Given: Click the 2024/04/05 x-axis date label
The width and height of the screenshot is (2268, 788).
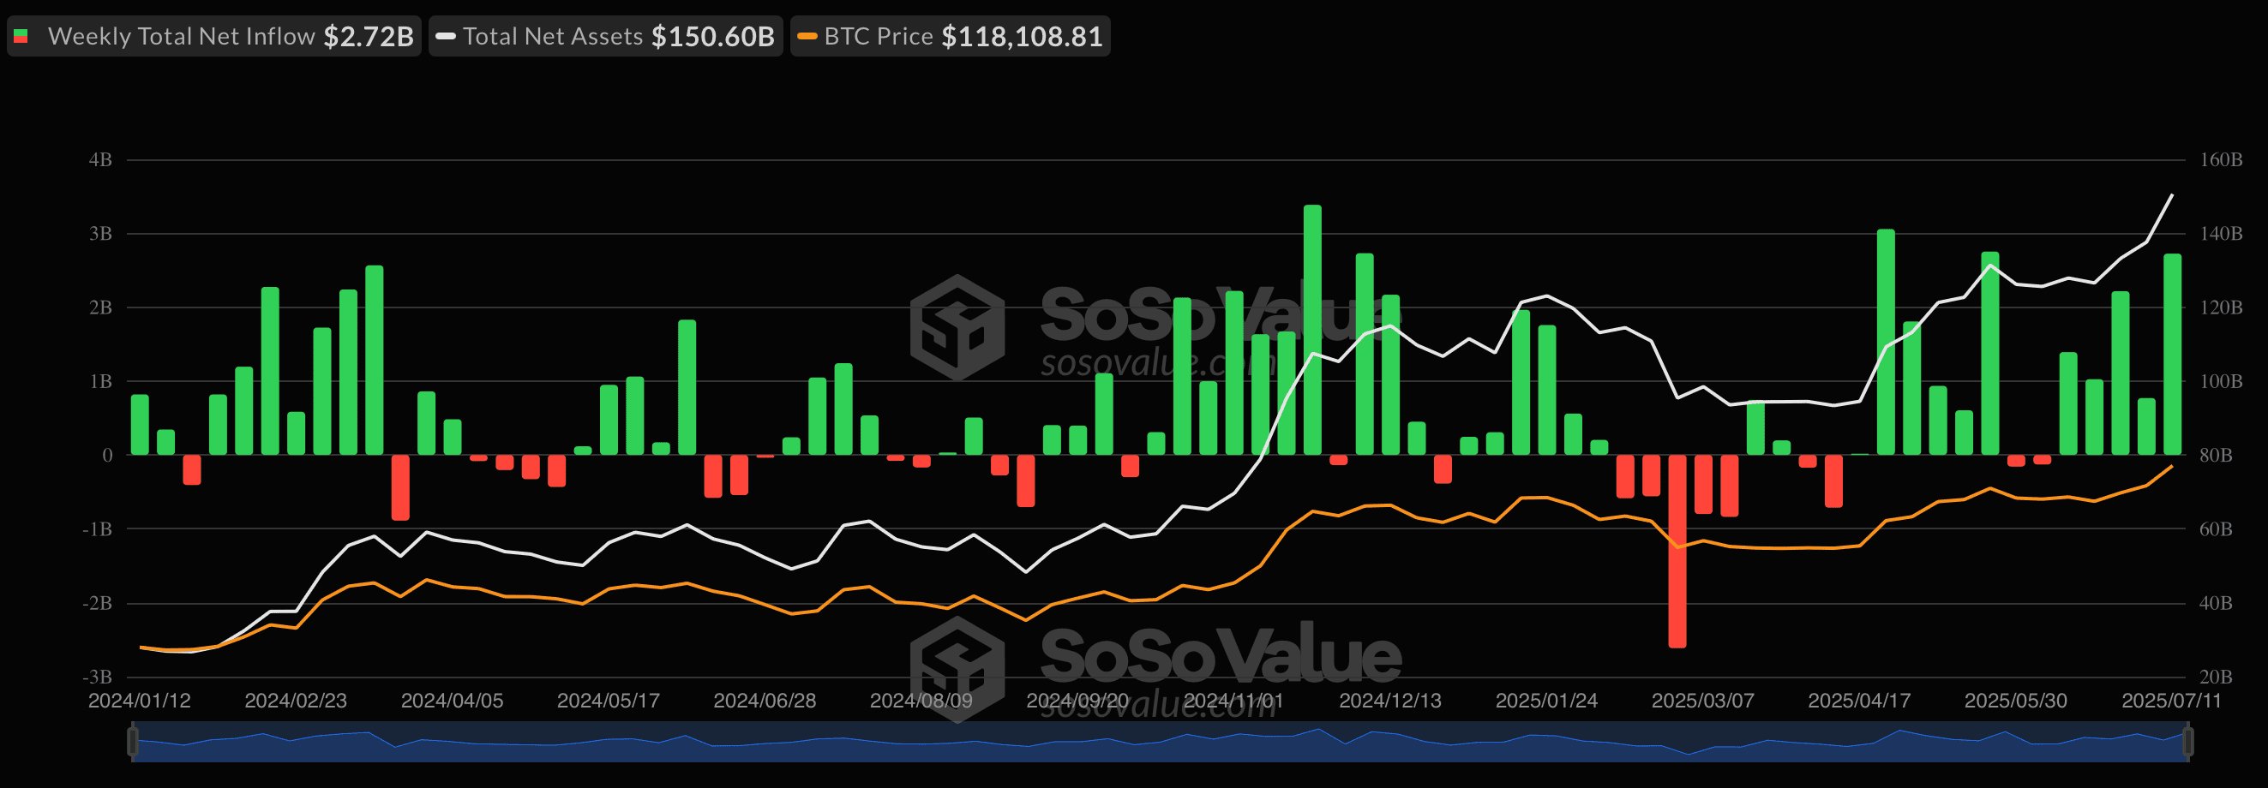Looking at the screenshot, I should click(452, 701).
